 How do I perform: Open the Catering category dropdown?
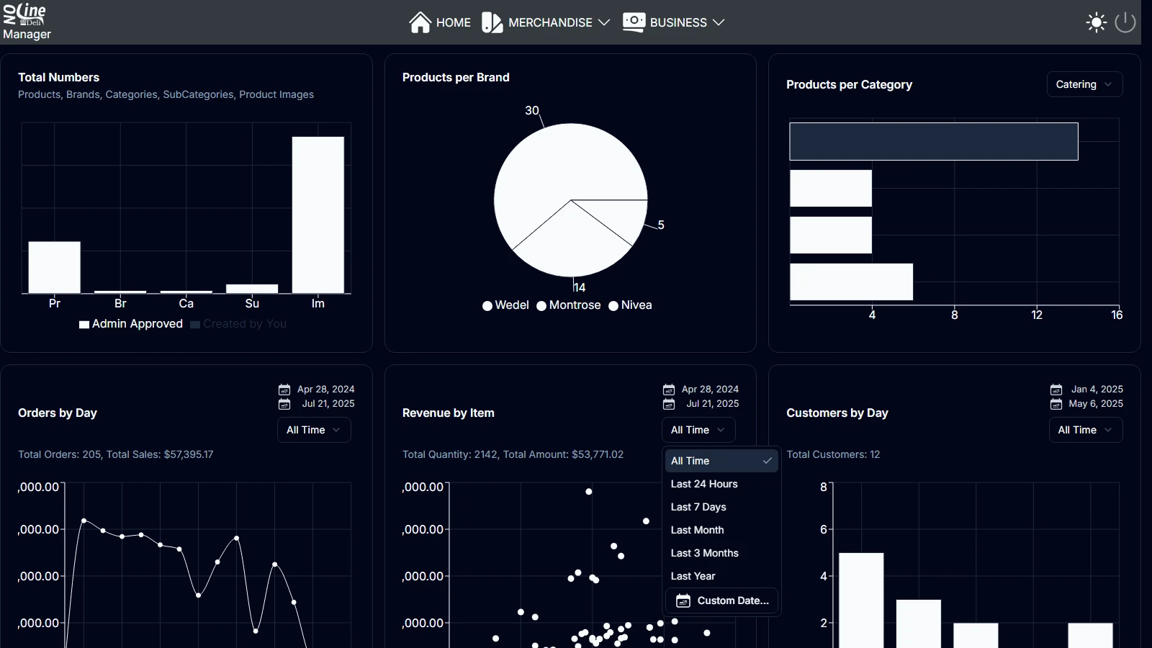pyautogui.click(x=1084, y=84)
